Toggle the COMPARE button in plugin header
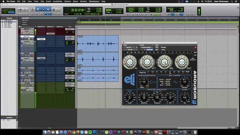The height and width of the screenshot is (135, 240). tap(149, 49)
